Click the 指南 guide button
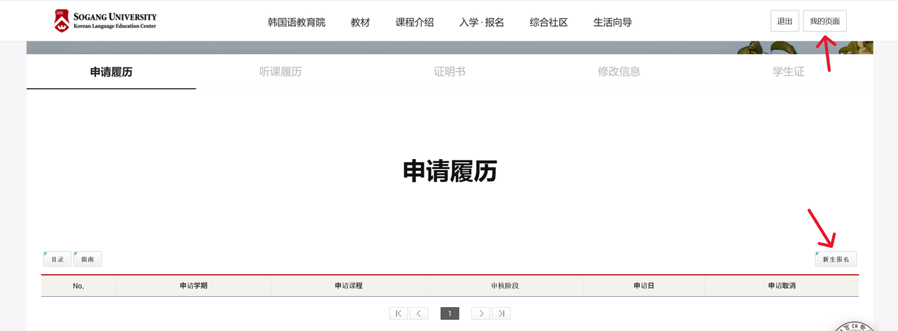The image size is (898, 331). click(87, 259)
